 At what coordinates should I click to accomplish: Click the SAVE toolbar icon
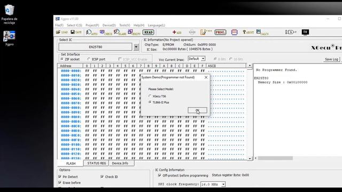76,32
